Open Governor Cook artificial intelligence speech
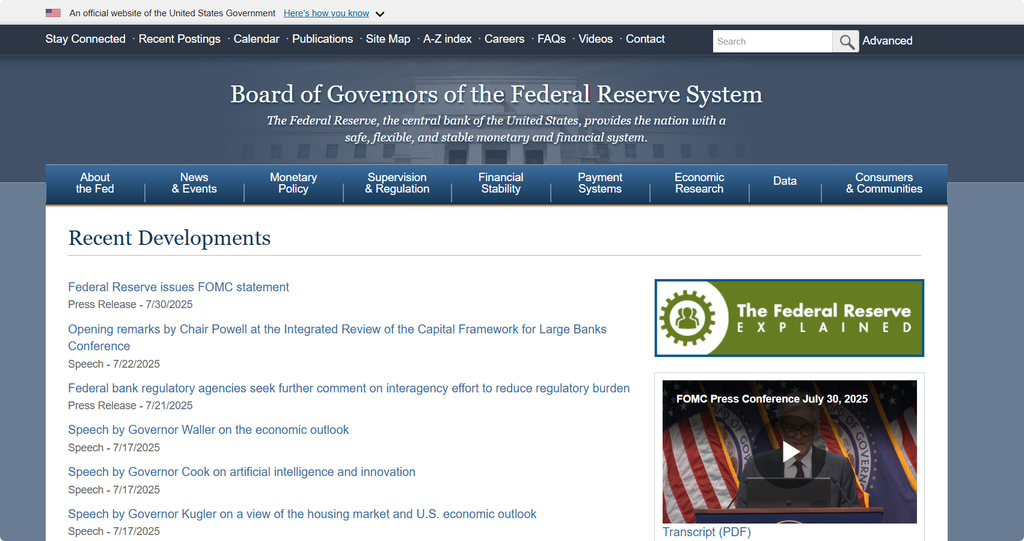Viewport: 1024px width, 541px height. tap(242, 472)
